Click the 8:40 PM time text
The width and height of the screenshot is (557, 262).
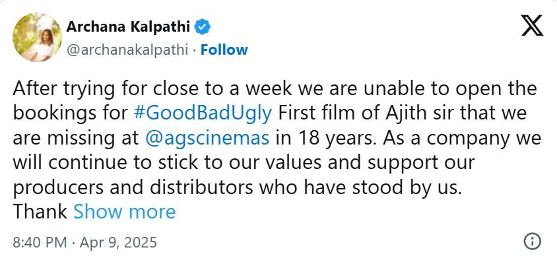pyautogui.click(x=40, y=242)
